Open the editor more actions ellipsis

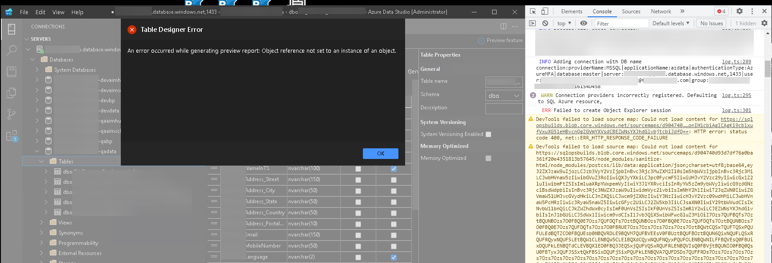tap(516, 27)
